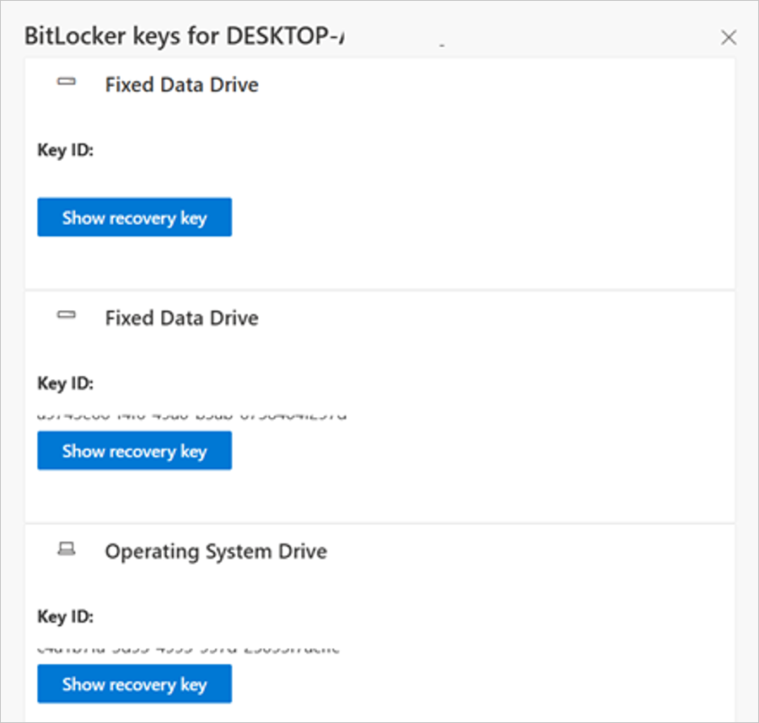Click the second Fixed Data Drive icon
759x723 pixels.
click(67, 315)
